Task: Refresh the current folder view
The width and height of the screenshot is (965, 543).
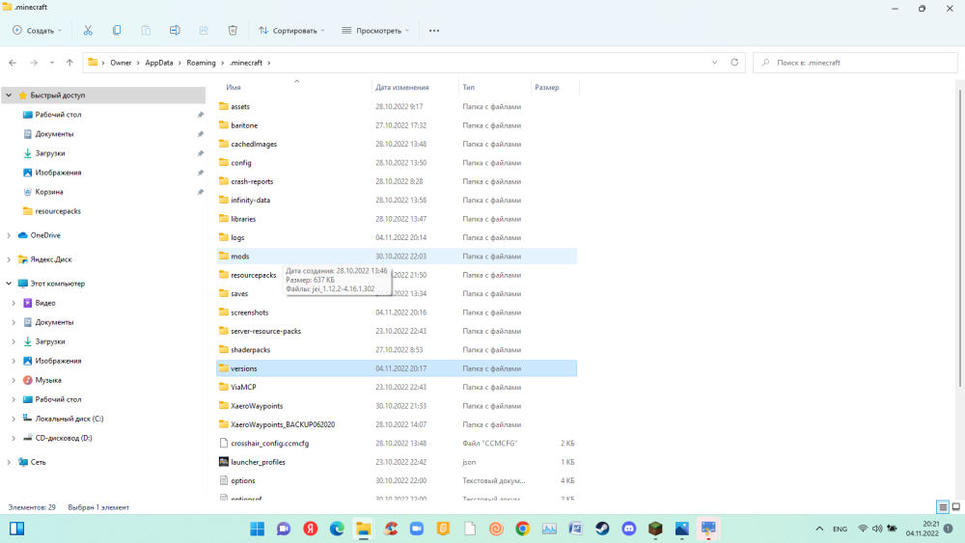Action: (734, 62)
